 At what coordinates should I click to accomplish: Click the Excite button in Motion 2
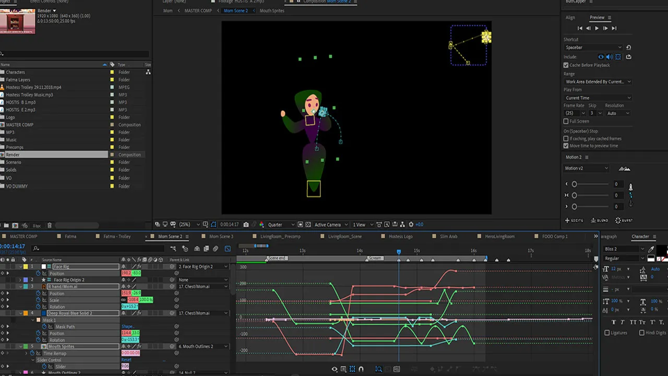[575, 220]
